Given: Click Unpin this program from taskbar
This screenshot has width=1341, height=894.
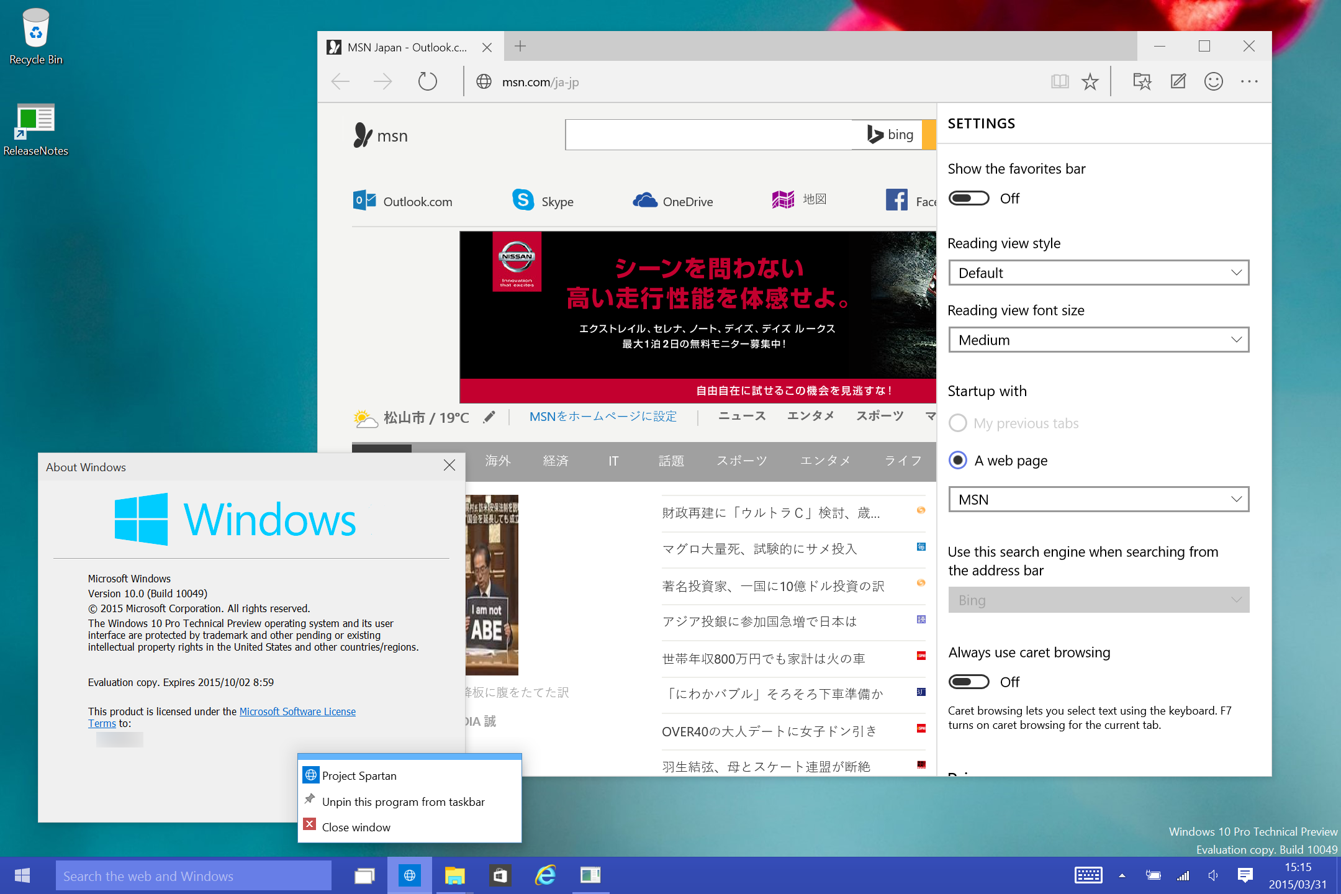Looking at the screenshot, I should pyautogui.click(x=404, y=801).
